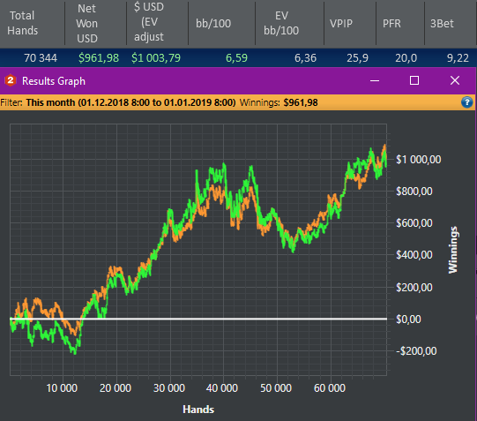Click the $200,00 axis label
Viewport: 477px width, 421px height.
[414, 287]
